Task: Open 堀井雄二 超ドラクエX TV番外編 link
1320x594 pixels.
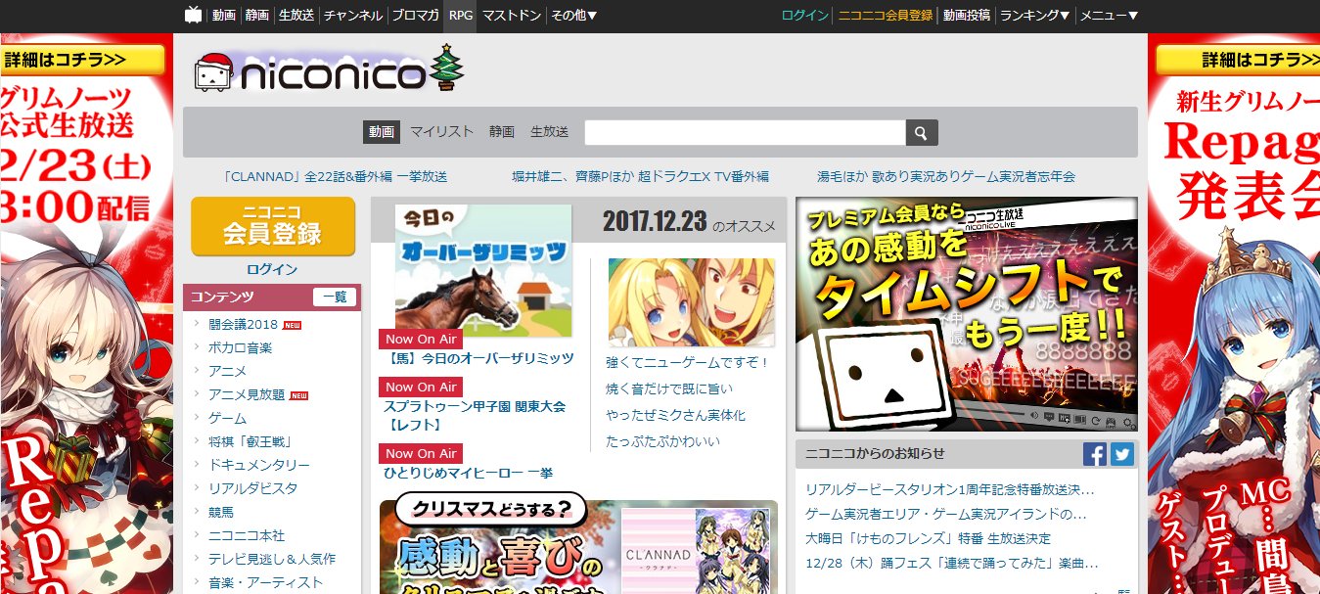Action: click(640, 177)
